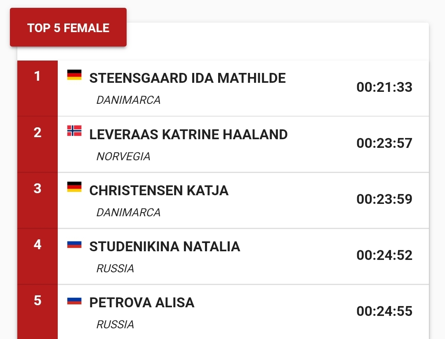The image size is (445, 339).
Task: Click the finish time 00:23:57
Action: (384, 143)
